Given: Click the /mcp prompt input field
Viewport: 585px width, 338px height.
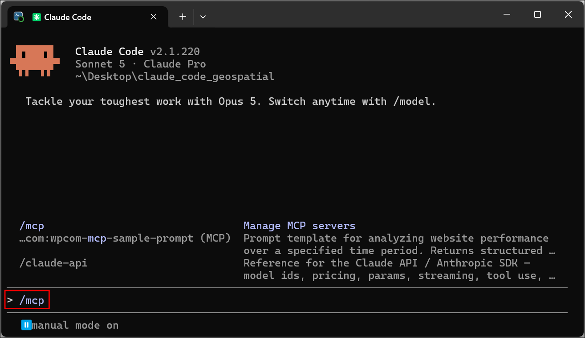Looking at the screenshot, I should click(x=287, y=300).
